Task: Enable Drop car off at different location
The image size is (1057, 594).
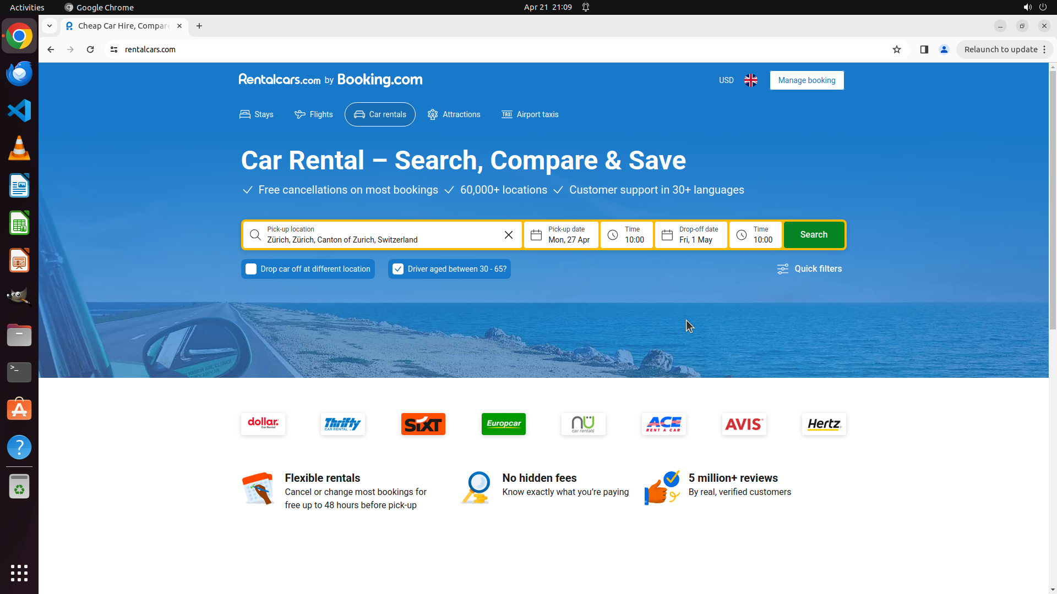Action: 251,269
